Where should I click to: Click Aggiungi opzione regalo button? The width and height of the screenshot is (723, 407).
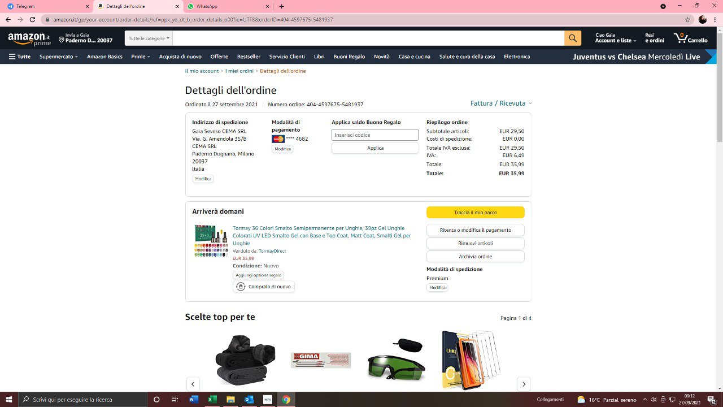[258, 275]
